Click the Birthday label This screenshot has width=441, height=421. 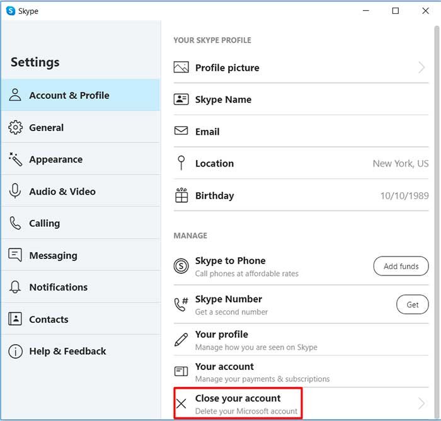click(214, 195)
